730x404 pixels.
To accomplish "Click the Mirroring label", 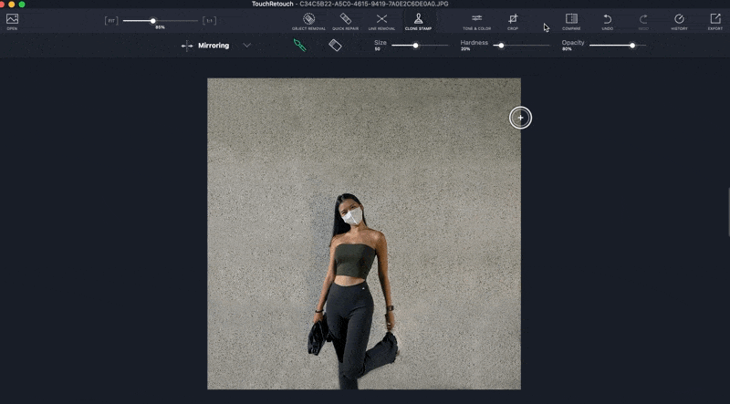I will [214, 46].
